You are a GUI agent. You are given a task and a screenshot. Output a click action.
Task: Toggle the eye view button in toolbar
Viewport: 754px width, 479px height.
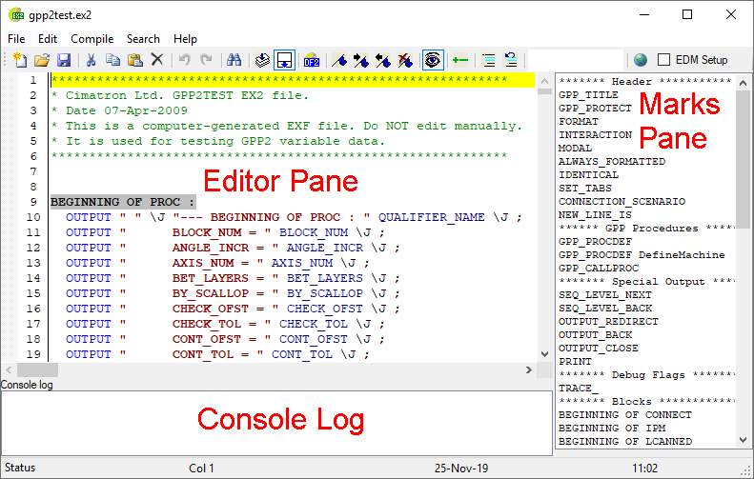point(433,60)
